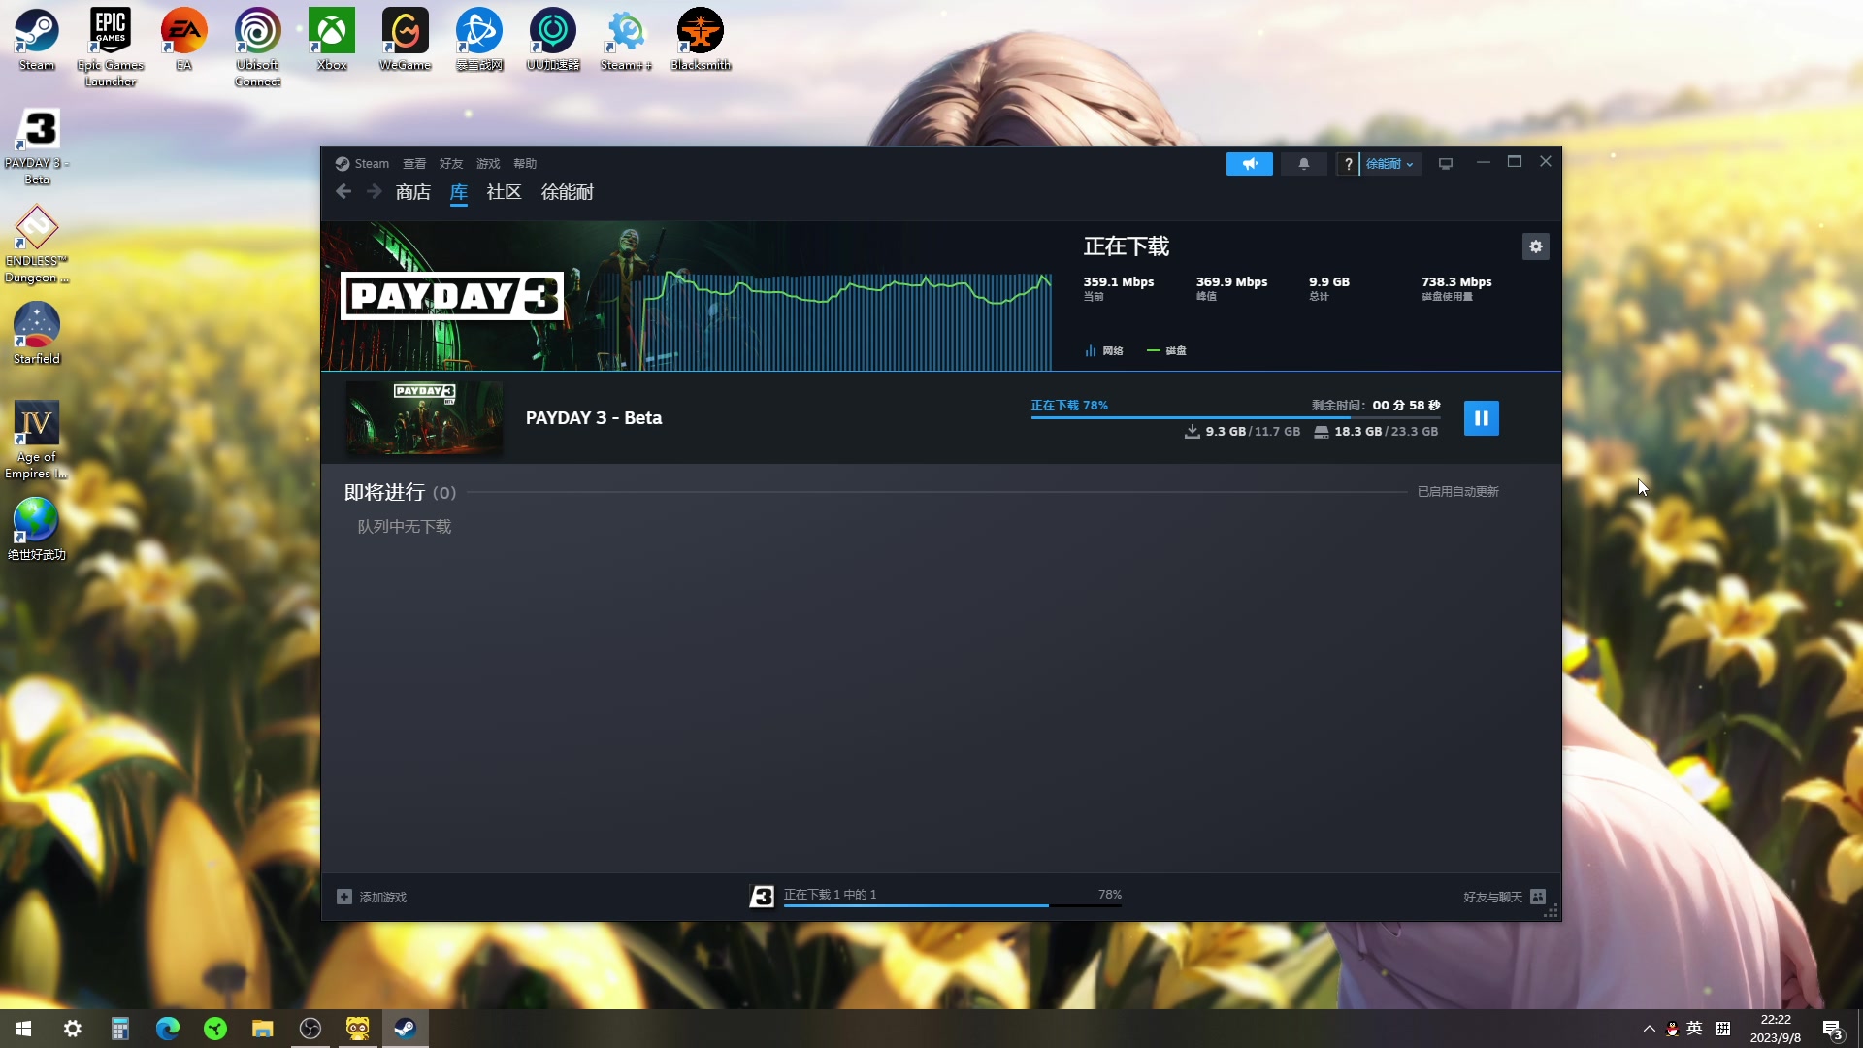Open the 徐能耐 profile tab

(x=567, y=192)
